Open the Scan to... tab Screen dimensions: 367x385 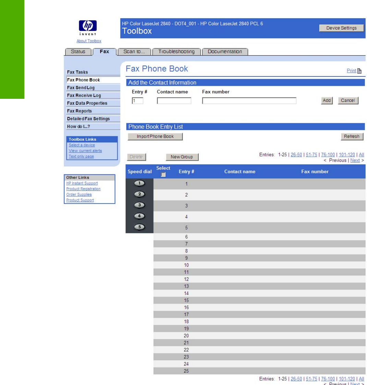[134, 51]
